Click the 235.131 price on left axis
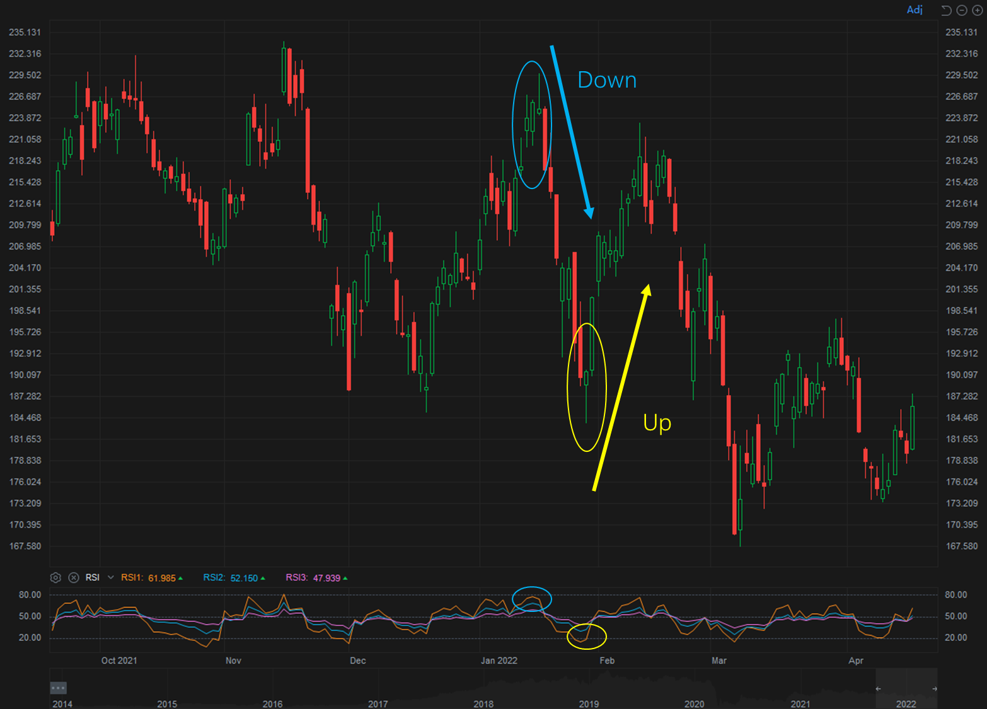The image size is (987, 709). 25,32
